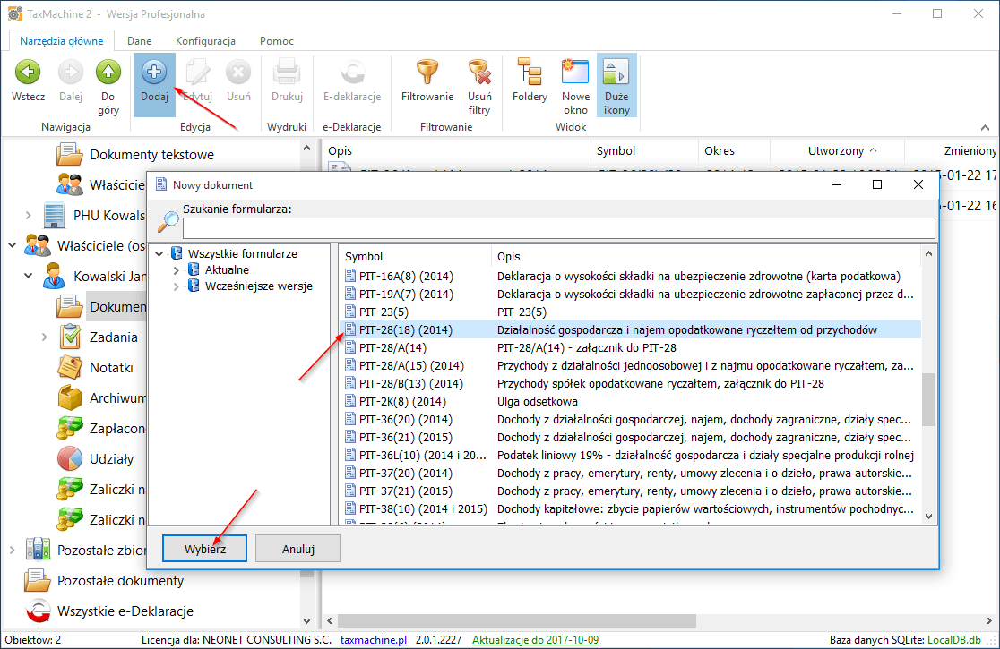Expand the Wcześniejsze wersje tree node
This screenshot has width=1000, height=649.
point(177,286)
